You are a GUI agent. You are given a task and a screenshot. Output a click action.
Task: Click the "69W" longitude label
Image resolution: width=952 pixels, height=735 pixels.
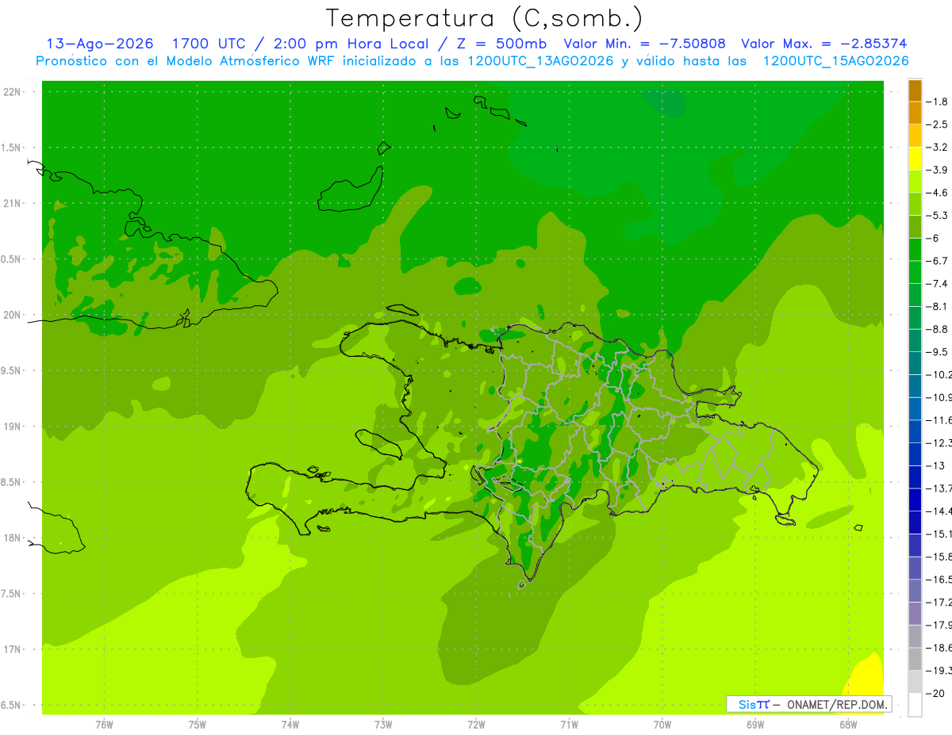click(755, 725)
